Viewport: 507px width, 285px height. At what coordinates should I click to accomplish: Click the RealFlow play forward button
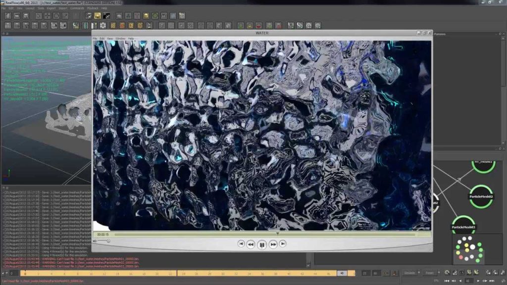click(x=478, y=281)
